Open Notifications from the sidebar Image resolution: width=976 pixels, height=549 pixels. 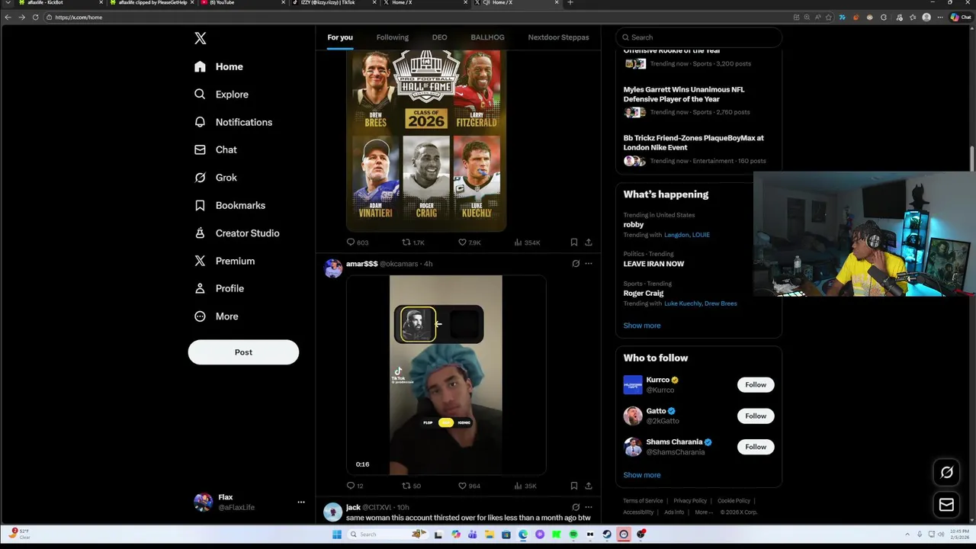pos(233,122)
